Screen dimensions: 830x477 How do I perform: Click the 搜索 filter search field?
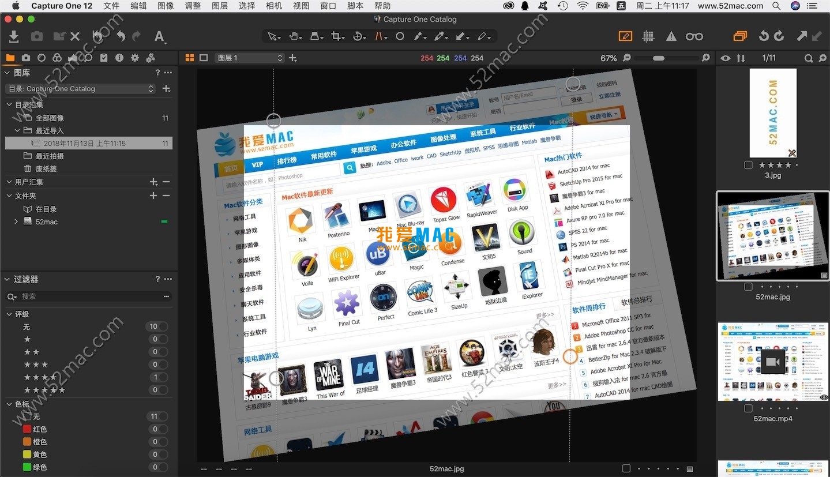tap(89, 296)
